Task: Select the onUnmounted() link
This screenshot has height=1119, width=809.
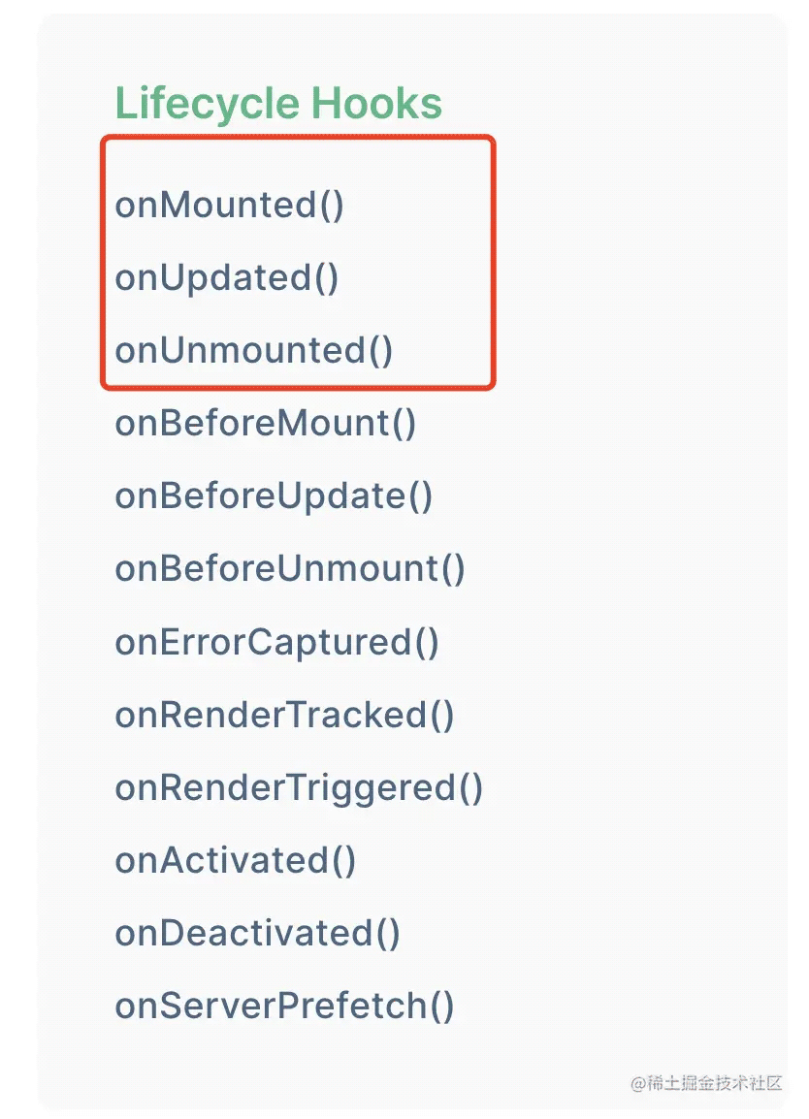Action: [254, 351]
